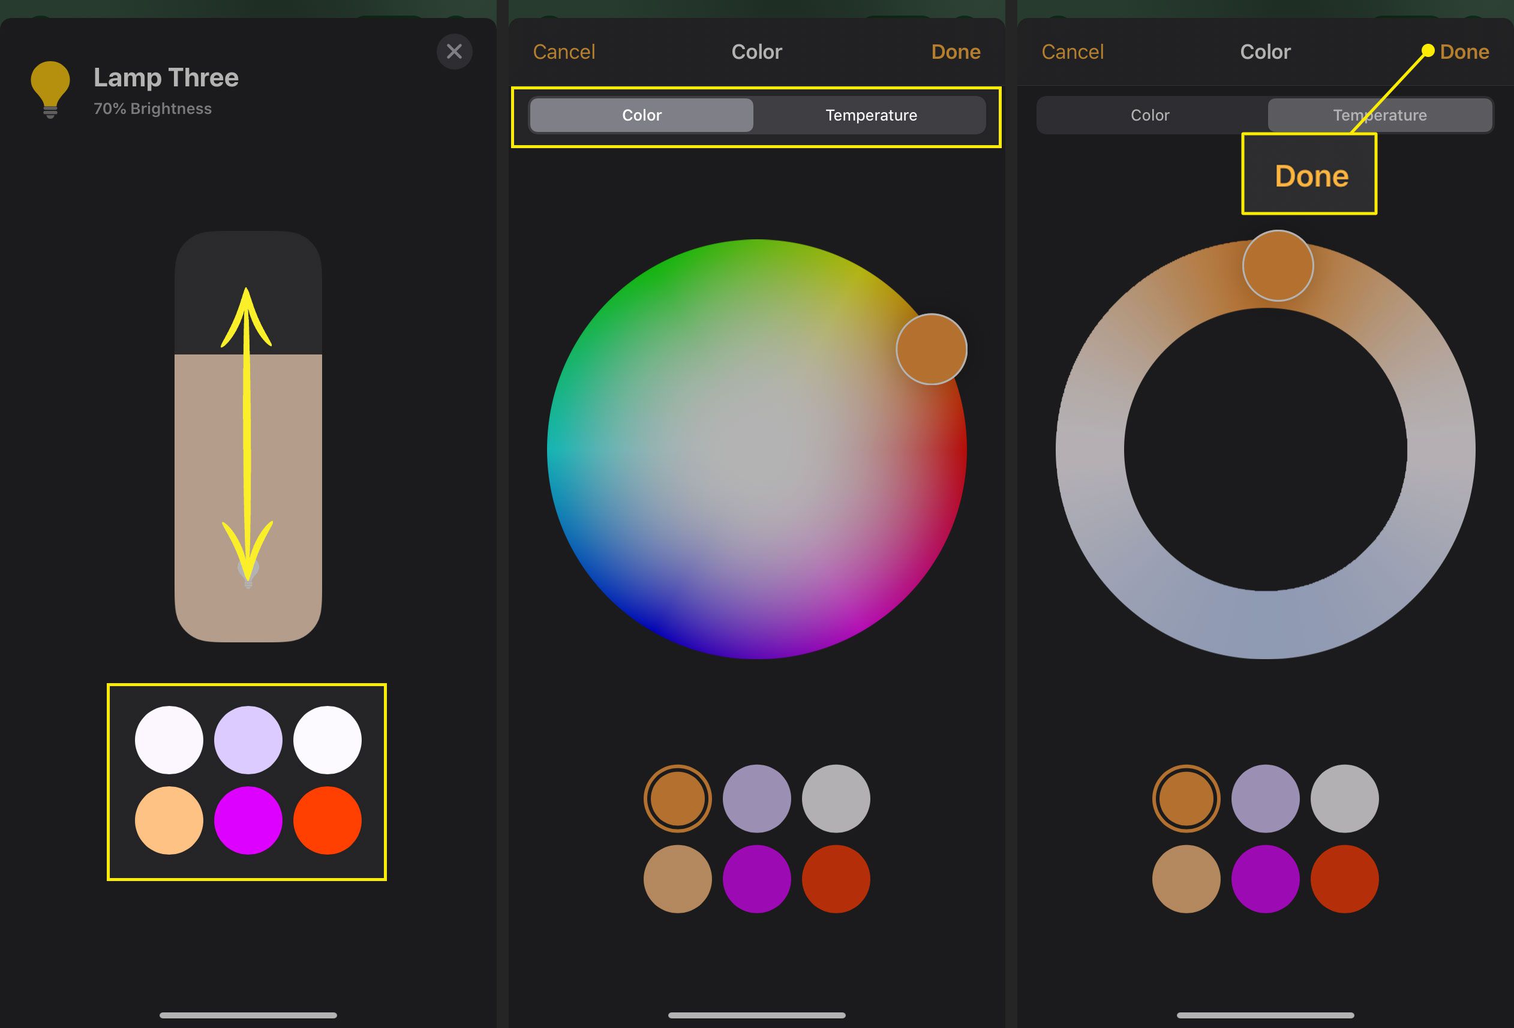This screenshot has height=1028, width=1514.
Task: Select the peach preset in Lamp Three panel
Action: [169, 820]
